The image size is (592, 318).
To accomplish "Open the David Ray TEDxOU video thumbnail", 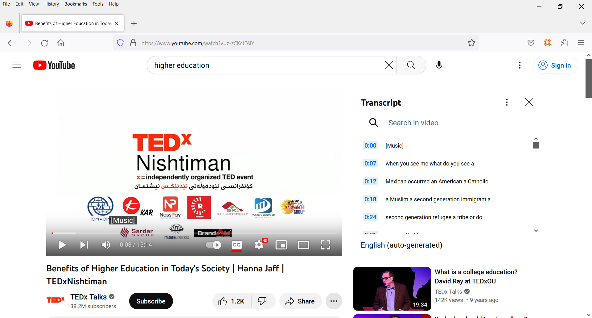I will (x=392, y=289).
